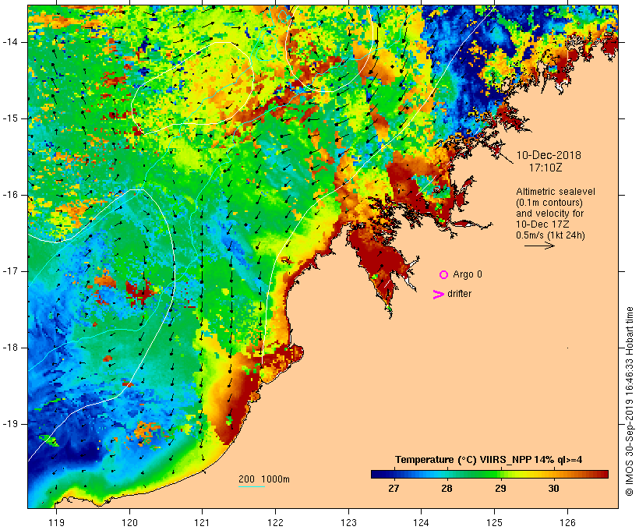Click the temperature color scale bar

[x=489, y=474]
